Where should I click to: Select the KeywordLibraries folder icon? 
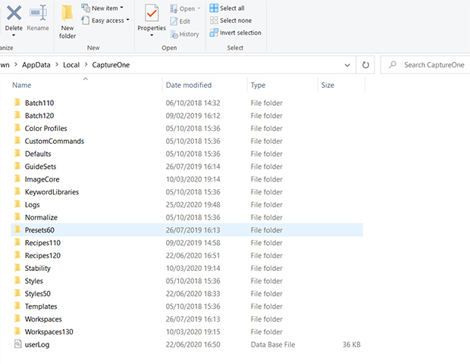(x=17, y=191)
